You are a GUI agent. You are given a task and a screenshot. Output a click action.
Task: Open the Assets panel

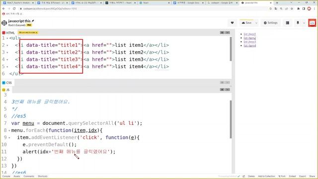(17, 177)
